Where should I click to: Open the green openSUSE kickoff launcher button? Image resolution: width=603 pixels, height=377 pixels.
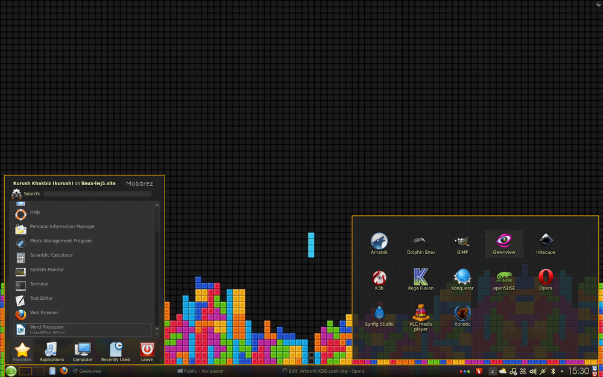point(10,371)
